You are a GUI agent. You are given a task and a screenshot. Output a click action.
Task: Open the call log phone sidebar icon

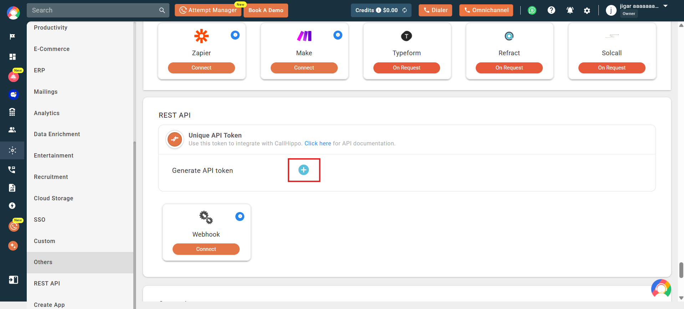12,169
